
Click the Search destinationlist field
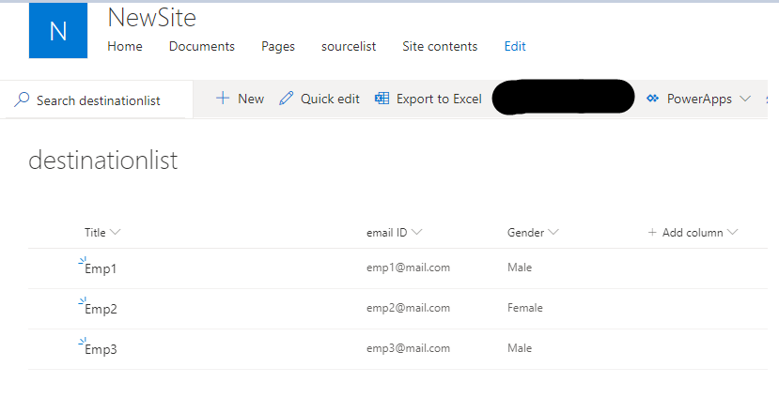[x=97, y=99]
